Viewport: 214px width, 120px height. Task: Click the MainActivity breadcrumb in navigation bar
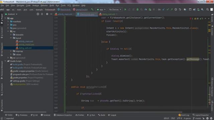click(64, 10)
